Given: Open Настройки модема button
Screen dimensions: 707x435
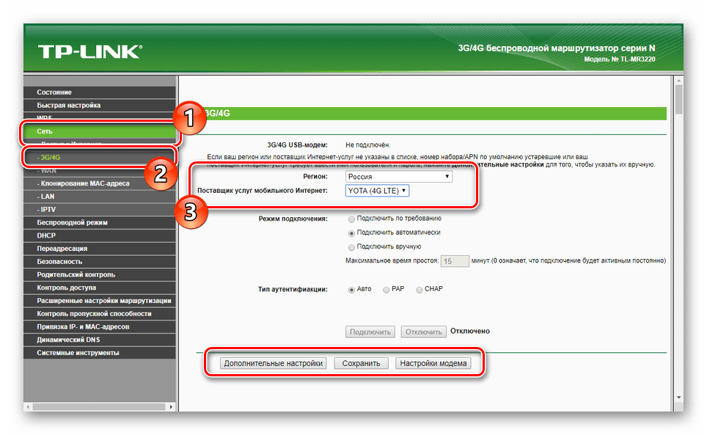Looking at the screenshot, I should point(433,363).
